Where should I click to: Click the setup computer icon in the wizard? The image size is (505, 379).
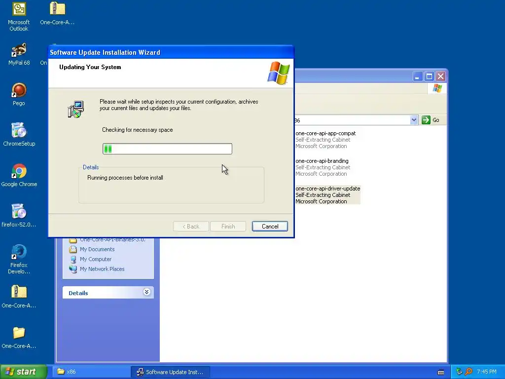tap(76, 109)
